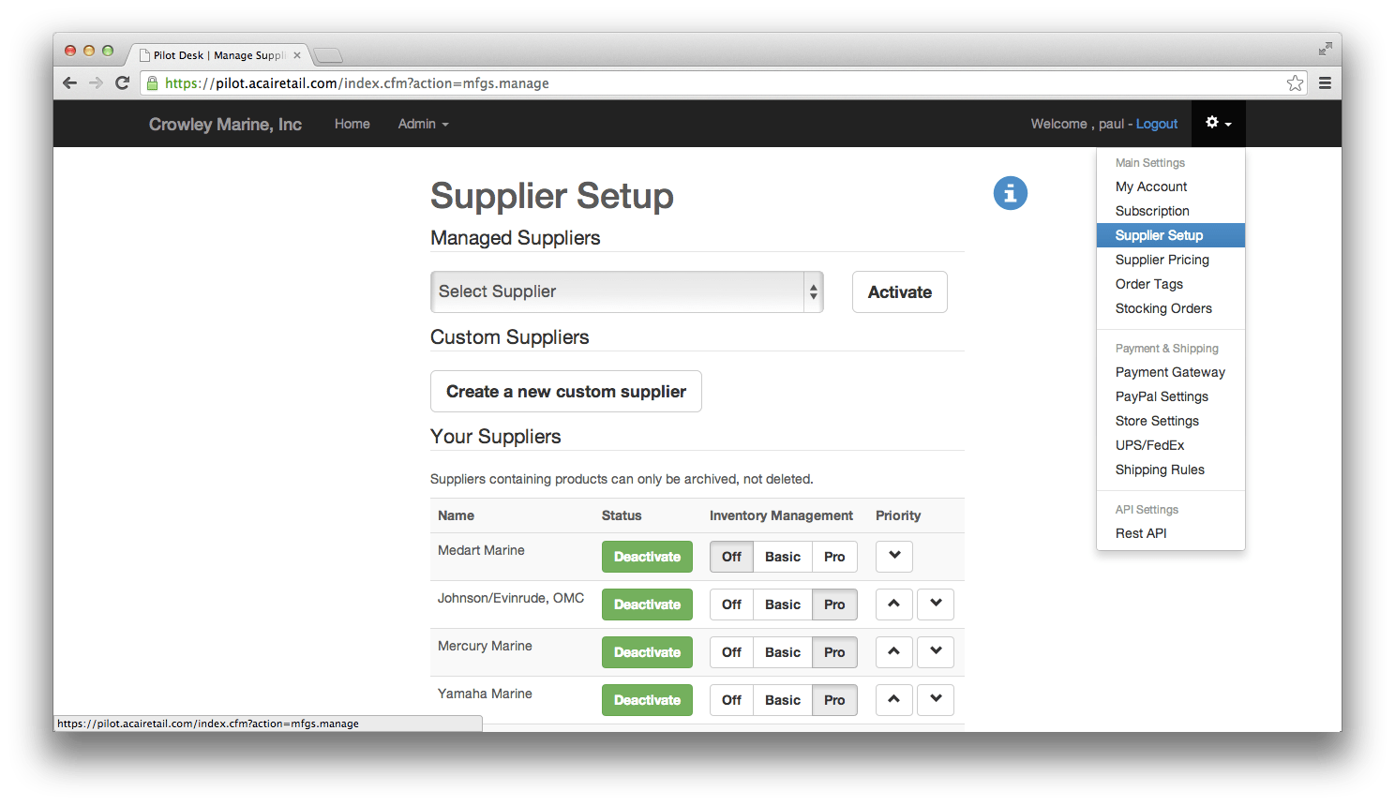Click the browser reload icon

click(123, 82)
